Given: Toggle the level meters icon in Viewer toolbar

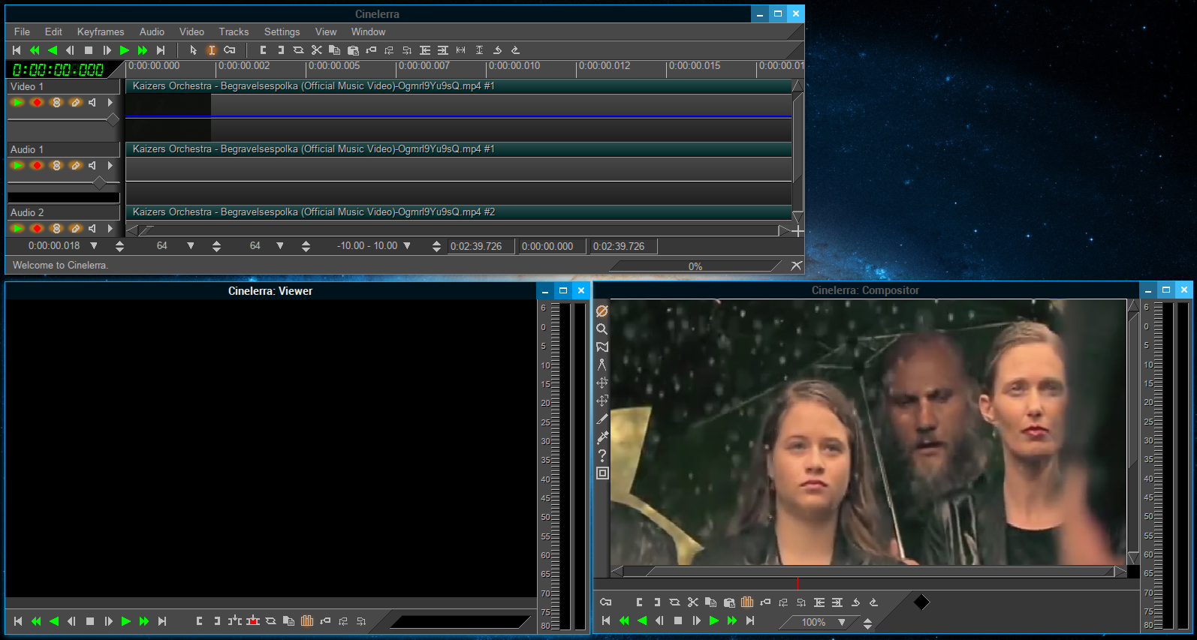Looking at the screenshot, I should coord(307,620).
